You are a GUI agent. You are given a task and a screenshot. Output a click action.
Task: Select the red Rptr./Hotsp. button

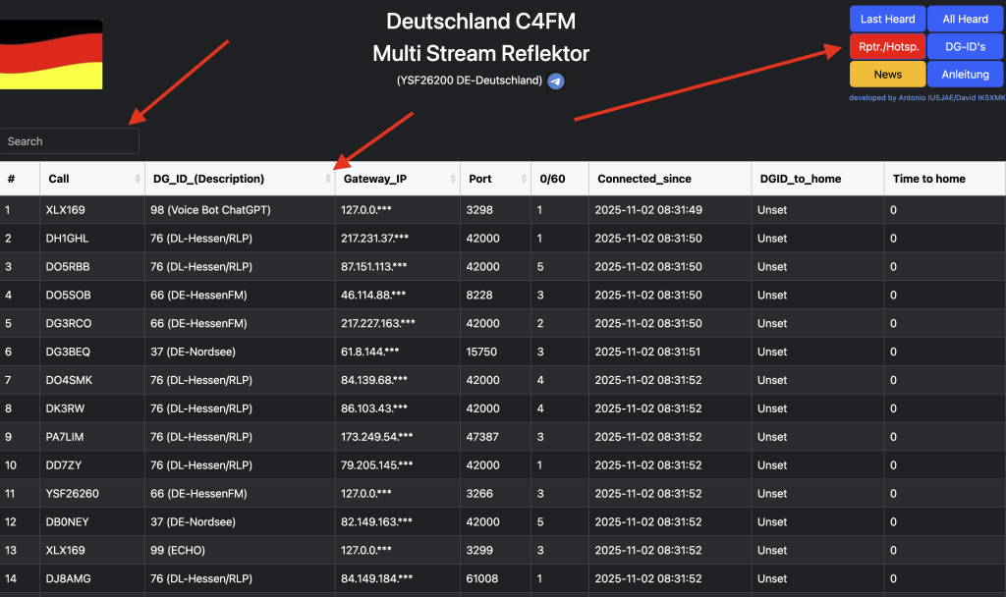pos(887,46)
